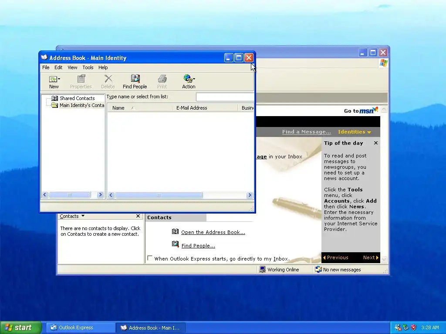Click the Address Book taskbar button
Image resolution: width=446 pixels, height=334 pixels.
[x=151, y=328]
